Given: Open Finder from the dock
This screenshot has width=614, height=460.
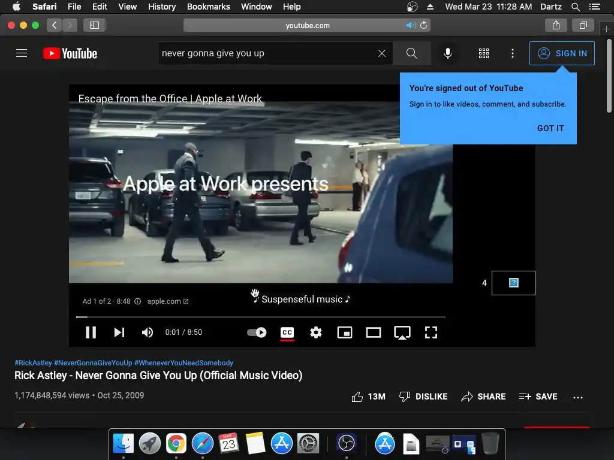Looking at the screenshot, I should pos(124,444).
